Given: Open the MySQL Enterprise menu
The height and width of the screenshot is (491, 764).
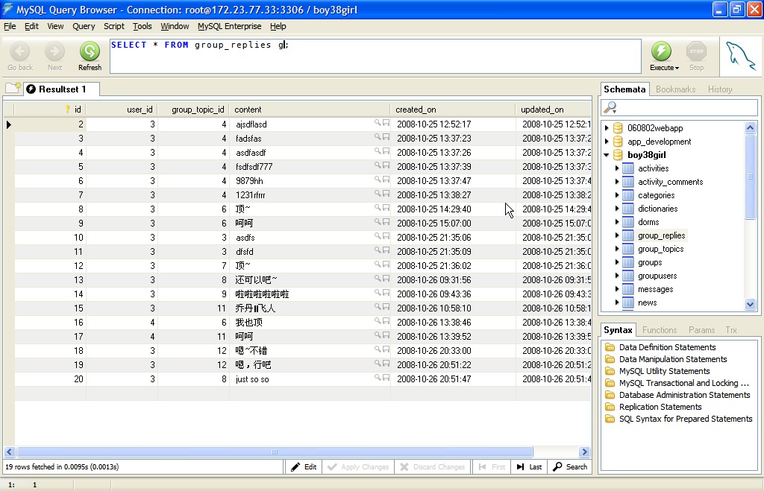Looking at the screenshot, I should 230,26.
